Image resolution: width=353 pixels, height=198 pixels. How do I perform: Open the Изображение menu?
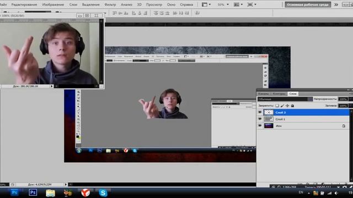click(x=53, y=4)
